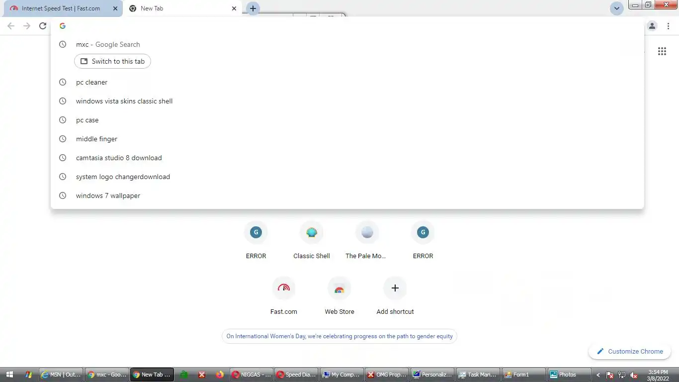679x382 pixels.
Task: Reload the current page
Action: click(x=43, y=26)
